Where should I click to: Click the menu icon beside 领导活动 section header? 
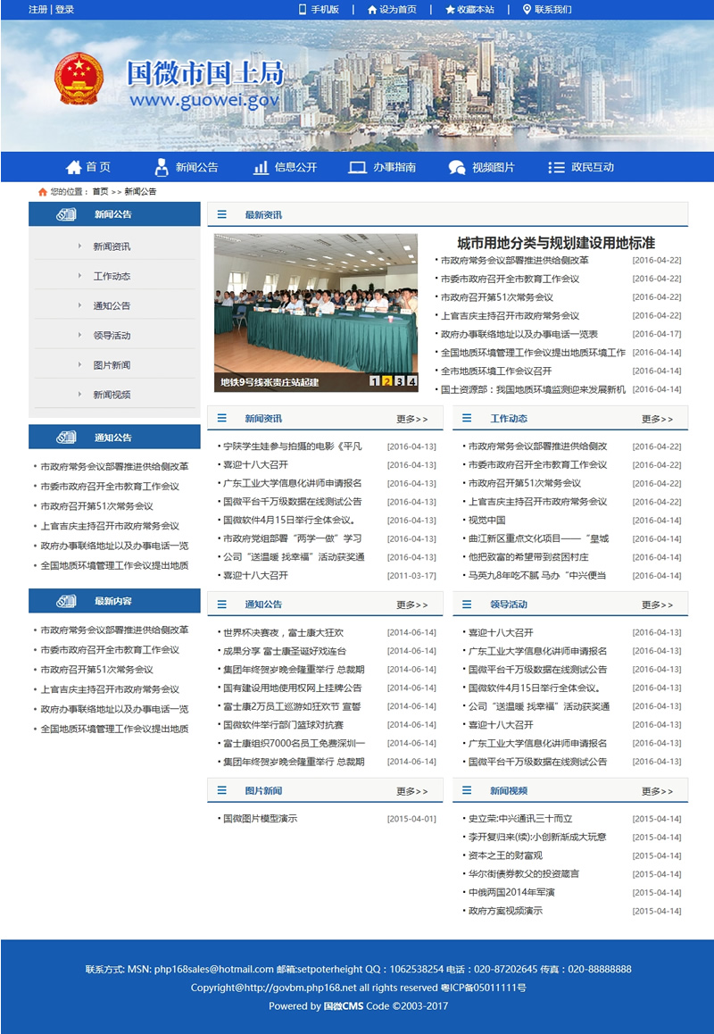tap(467, 604)
